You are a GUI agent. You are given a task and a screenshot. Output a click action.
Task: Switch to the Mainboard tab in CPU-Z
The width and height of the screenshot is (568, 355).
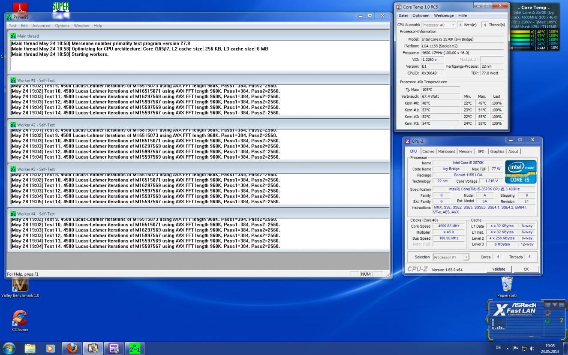pos(447,151)
